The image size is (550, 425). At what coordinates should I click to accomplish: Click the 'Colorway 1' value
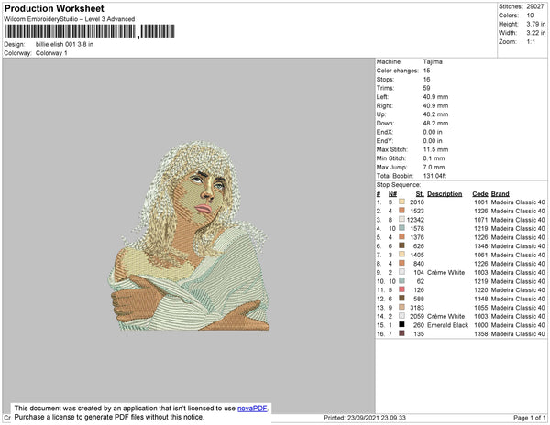(x=51, y=53)
